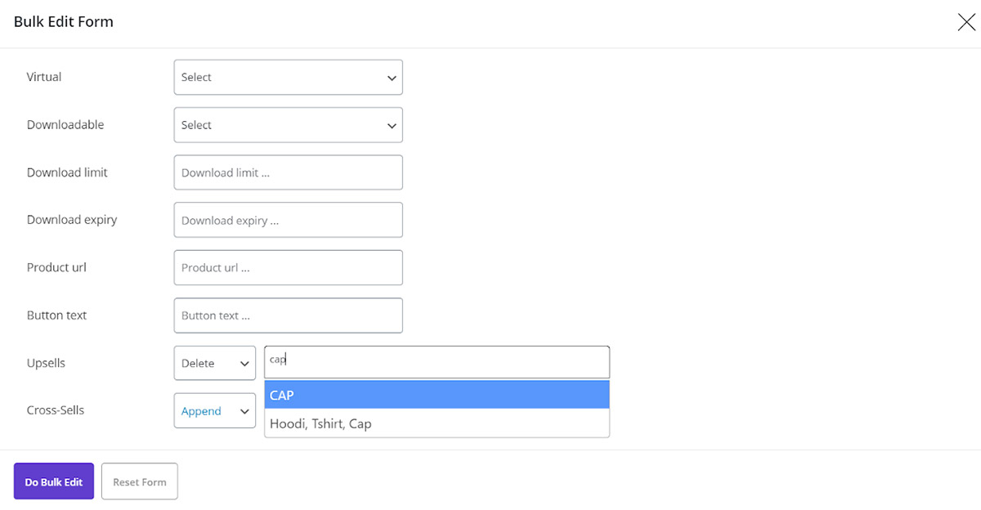
Task: Open the Cross-Sells Append operator dropdown
Action: (x=214, y=411)
